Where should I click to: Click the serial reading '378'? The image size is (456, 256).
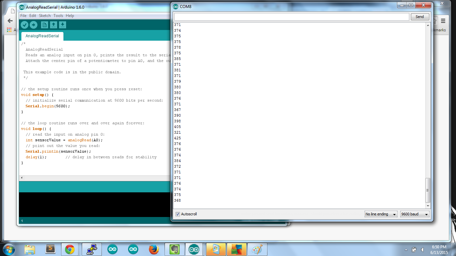point(177,47)
